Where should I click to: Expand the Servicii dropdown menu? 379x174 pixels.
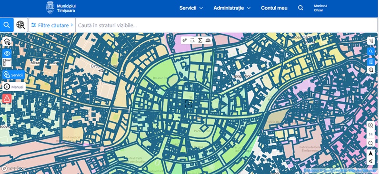tap(191, 8)
